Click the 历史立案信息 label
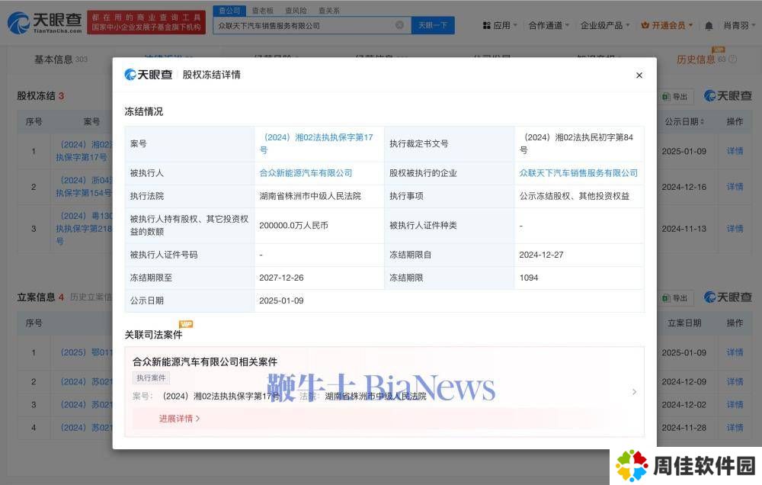The image size is (762, 485). coord(91,297)
